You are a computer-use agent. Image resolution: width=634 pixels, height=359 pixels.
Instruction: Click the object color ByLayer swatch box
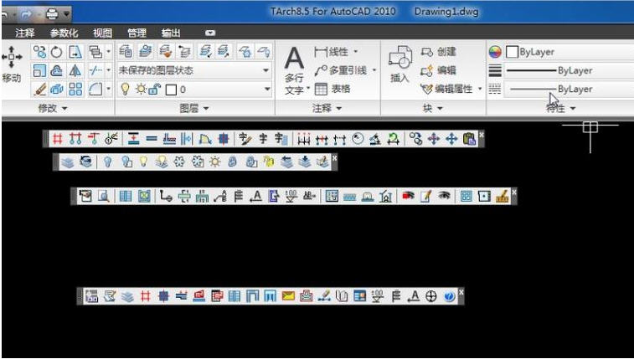512,52
